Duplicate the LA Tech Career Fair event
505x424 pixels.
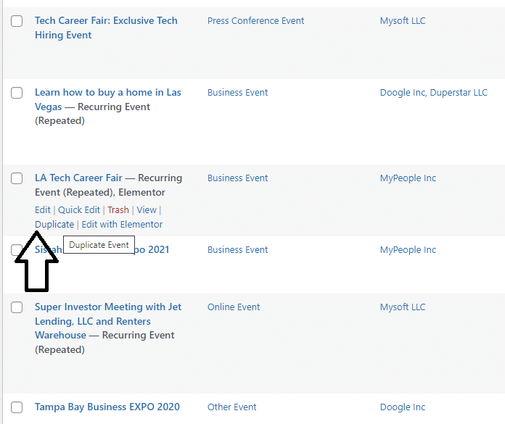(54, 225)
